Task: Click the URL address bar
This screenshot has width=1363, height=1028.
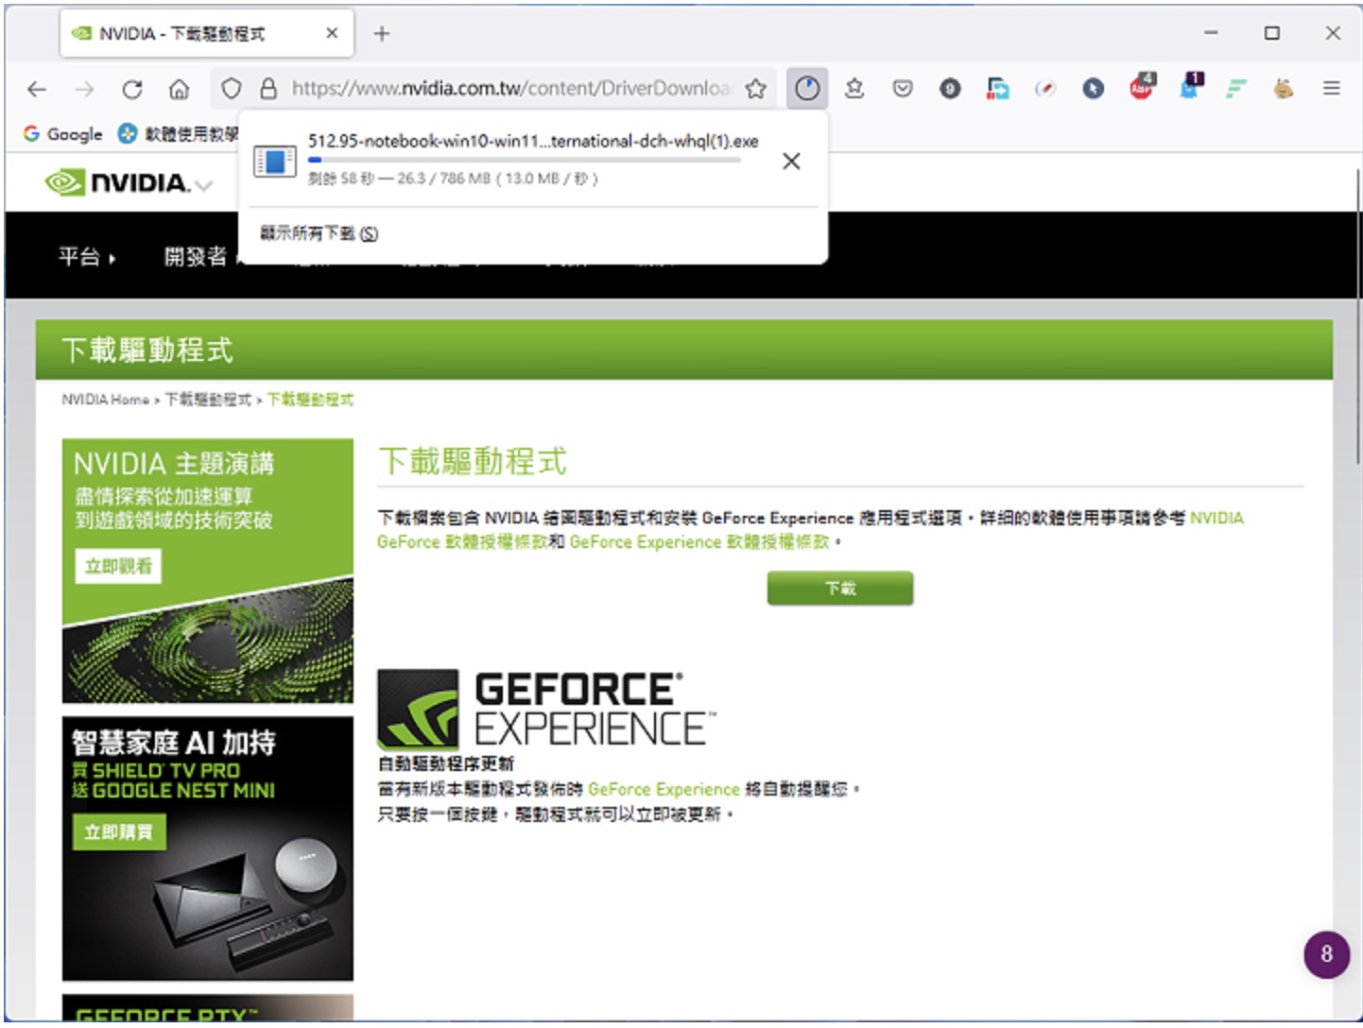Action: (511, 89)
